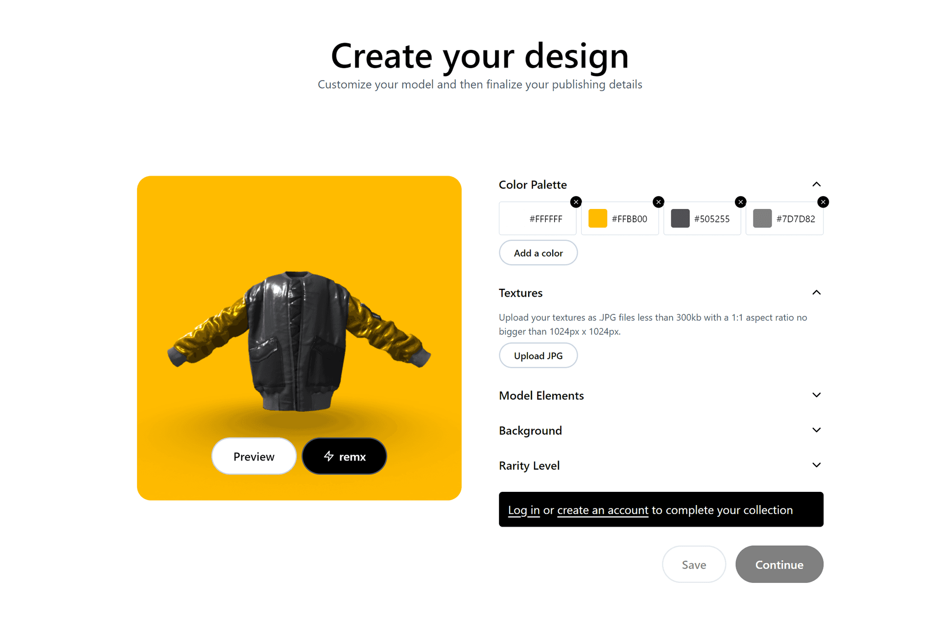Screen dimensions: 940x623
Task: Click remove color #7D7D82 swatch
Action: [822, 201]
